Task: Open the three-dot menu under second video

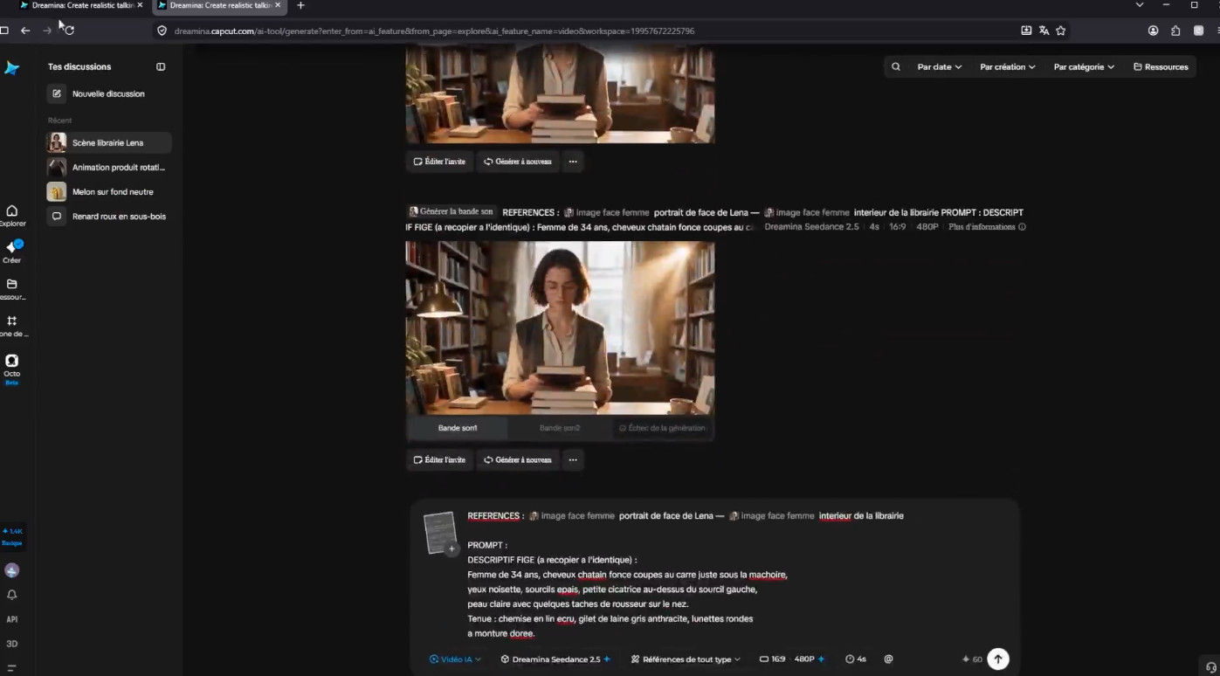Action: [573, 459]
